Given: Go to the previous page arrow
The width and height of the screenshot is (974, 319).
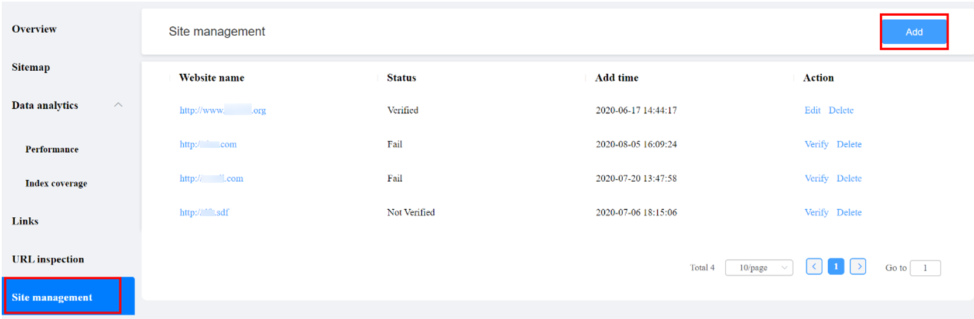Looking at the screenshot, I should pos(814,266).
